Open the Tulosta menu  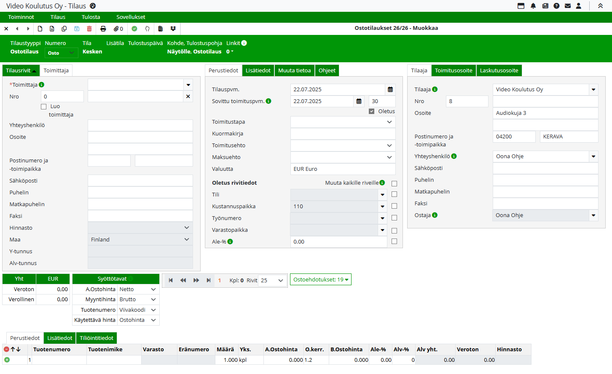coord(91,17)
